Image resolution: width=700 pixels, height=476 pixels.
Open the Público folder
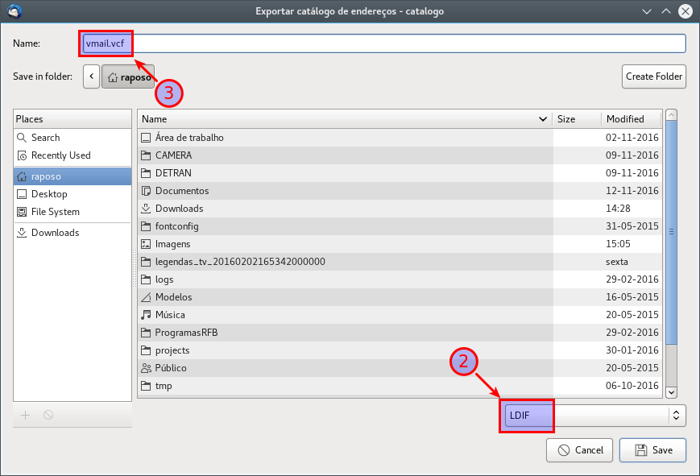click(x=171, y=368)
